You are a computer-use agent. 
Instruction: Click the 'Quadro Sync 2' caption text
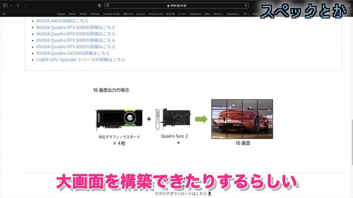coord(174,136)
